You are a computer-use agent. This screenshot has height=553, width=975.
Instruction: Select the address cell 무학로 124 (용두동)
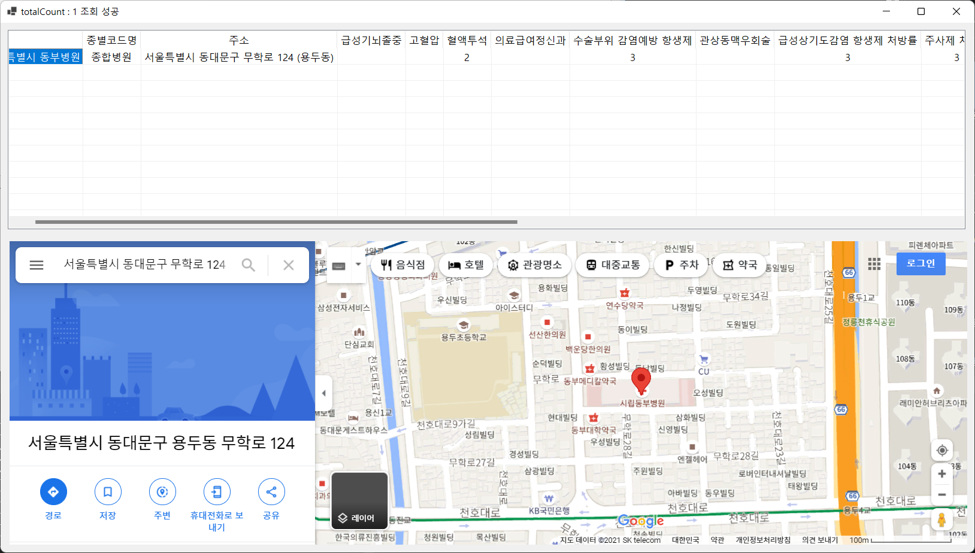coord(239,57)
